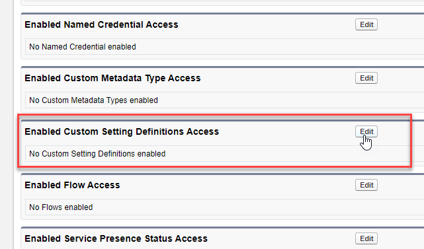This screenshot has height=249, width=424.
Task: Click the Enabled Flow Access heading
Action: (x=72, y=185)
